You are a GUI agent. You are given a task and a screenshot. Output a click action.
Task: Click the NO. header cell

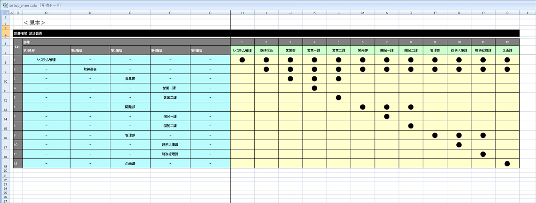[x=18, y=46]
